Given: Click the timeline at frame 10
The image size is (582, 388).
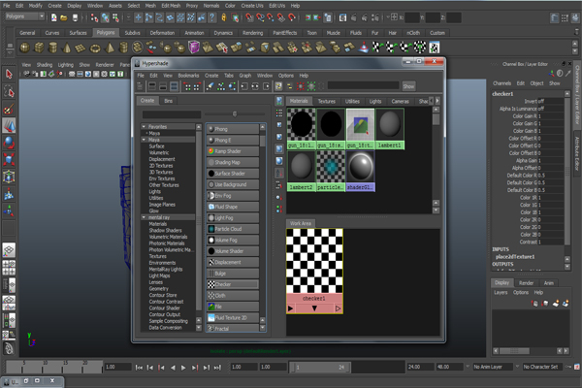Looking at the screenshot, I should tap(45, 367).
